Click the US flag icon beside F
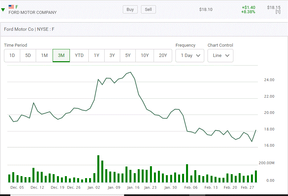 (x=11, y=7)
